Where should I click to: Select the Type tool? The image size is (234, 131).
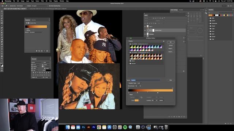tap(2, 49)
